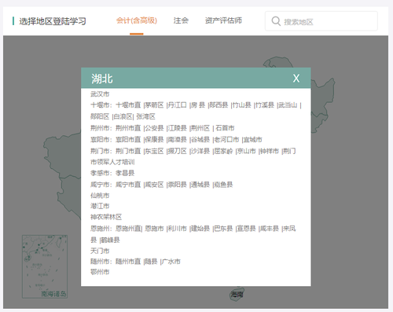Pick the 竹溪县 link
Viewport: 393px width, 312px height.
265,105
